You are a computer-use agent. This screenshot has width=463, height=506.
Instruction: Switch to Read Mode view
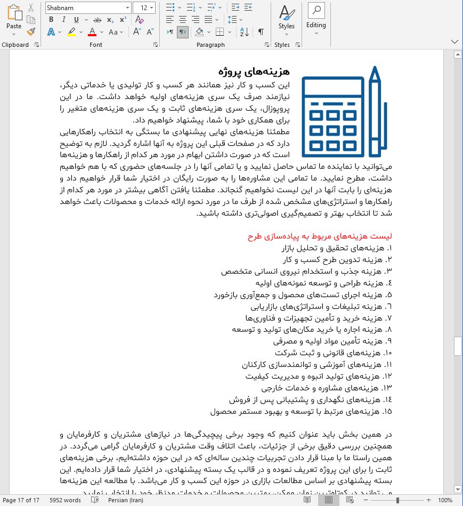tap(307, 500)
